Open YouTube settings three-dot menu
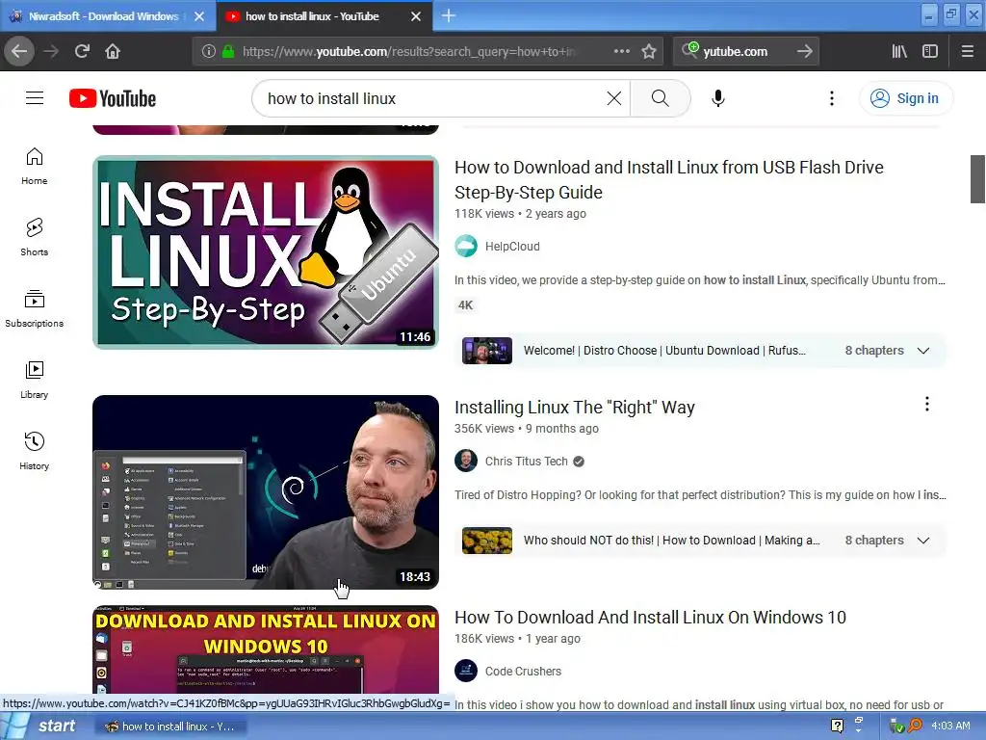 point(831,98)
